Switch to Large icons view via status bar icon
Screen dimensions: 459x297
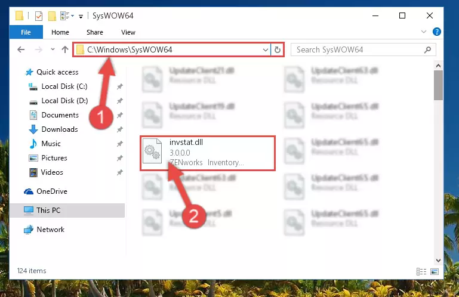tap(435, 271)
